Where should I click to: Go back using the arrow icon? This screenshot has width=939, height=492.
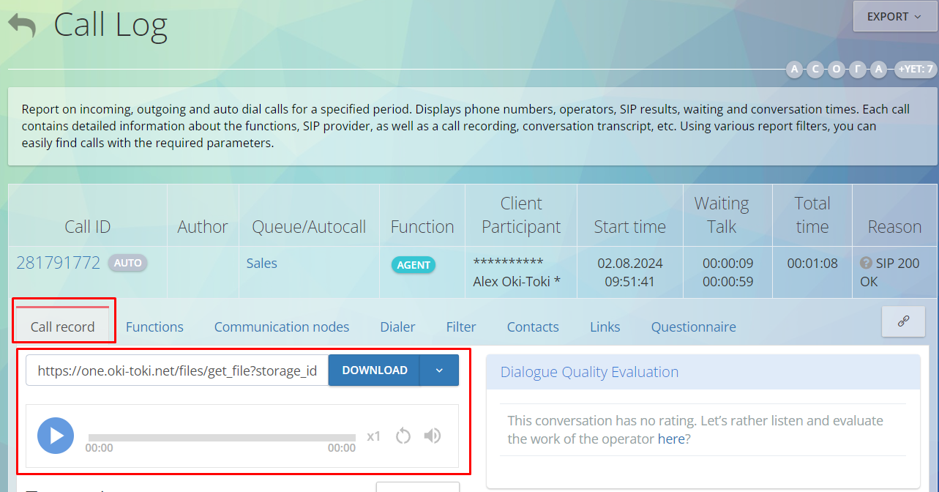tap(22, 25)
